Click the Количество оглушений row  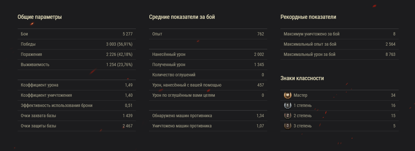208,75
